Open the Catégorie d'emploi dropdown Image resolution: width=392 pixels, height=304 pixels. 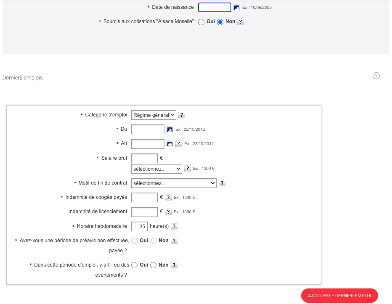154,115
